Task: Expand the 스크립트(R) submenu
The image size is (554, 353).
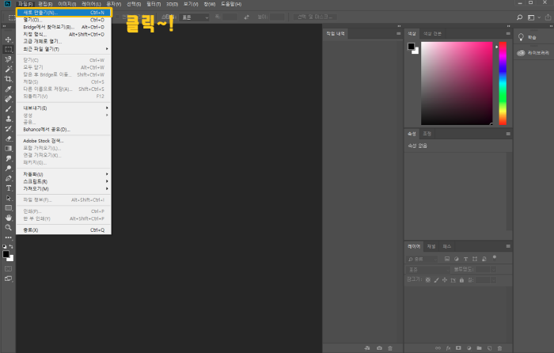Action: tap(63, 181)
